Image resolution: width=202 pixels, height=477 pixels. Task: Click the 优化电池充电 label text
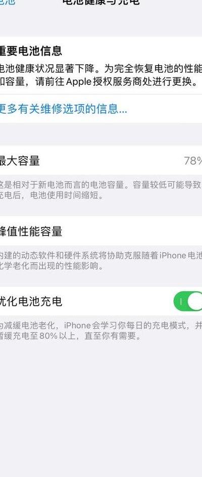click(x=31, y=302)
